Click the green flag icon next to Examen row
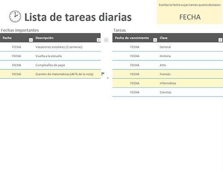 [x=103, y=74]
